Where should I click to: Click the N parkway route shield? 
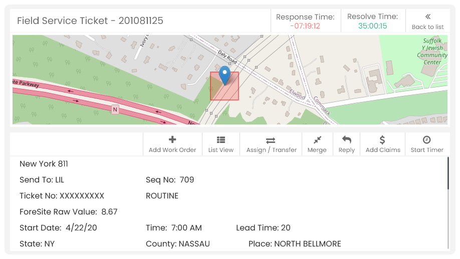pyautogui.click(x=115, y=109)
